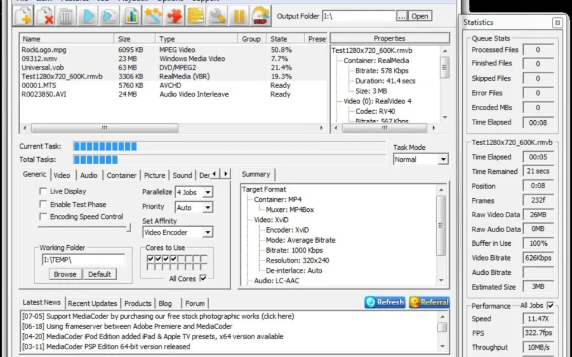Click the Output Folder text field
The width and height of the screenshot is (572, 357).
pos(359,16)
